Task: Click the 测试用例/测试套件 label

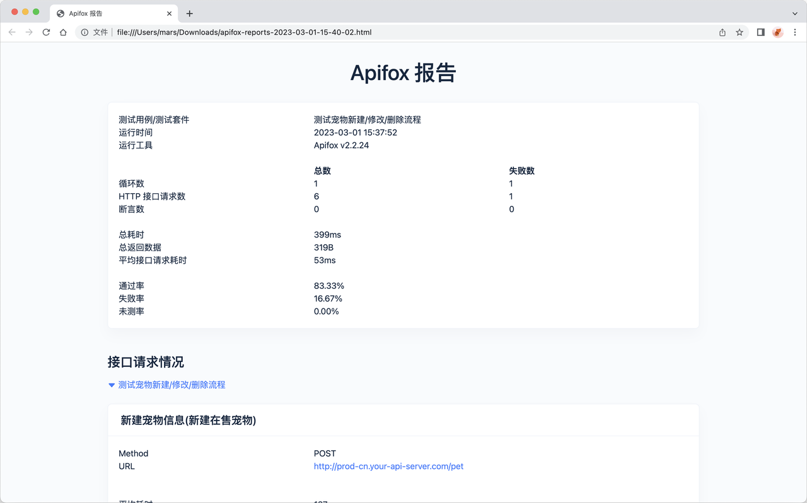Action: (x=154, y=120)
